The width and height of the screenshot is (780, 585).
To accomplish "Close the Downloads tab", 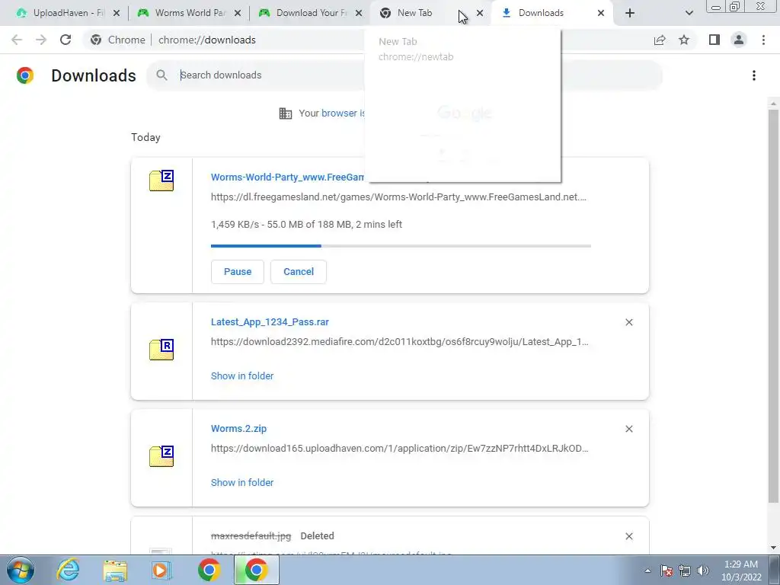I will coord(601,14).
